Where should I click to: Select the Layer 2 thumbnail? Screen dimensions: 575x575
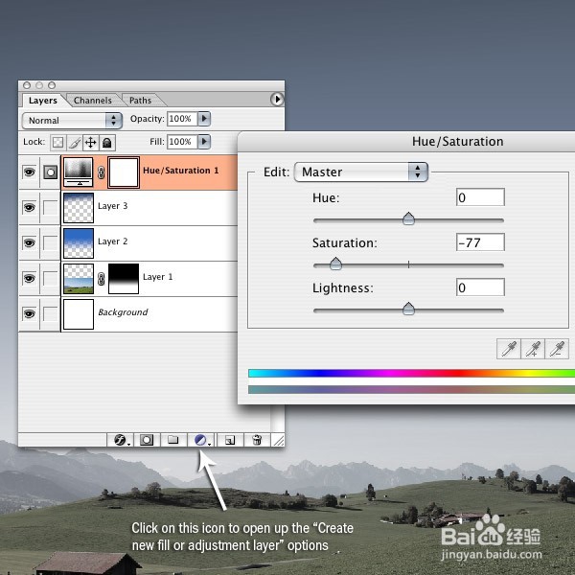point(79,243)
